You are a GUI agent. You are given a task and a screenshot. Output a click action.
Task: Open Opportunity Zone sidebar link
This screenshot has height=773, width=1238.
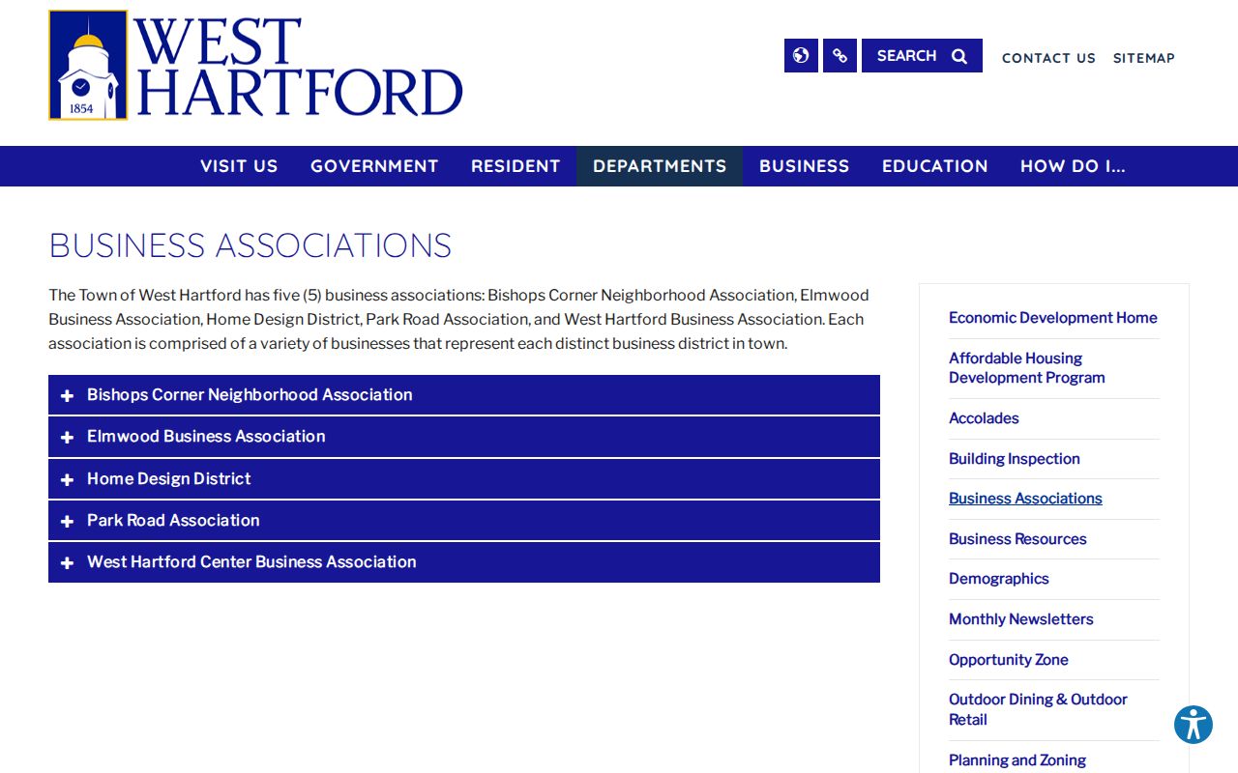coord(1008,660)
